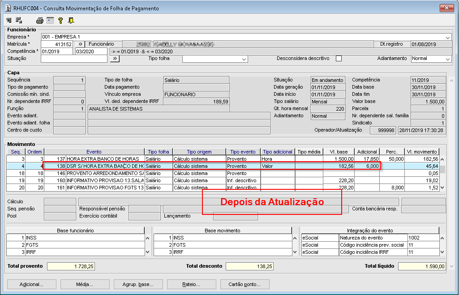Viewport: 459px width, 295px height.
Task: Click the Natureza do evento row
Action: click(370, 238)
